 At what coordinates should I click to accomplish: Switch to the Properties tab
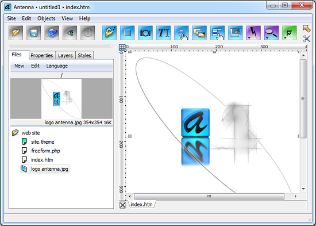pyautogui.click(x=42, y=55)
